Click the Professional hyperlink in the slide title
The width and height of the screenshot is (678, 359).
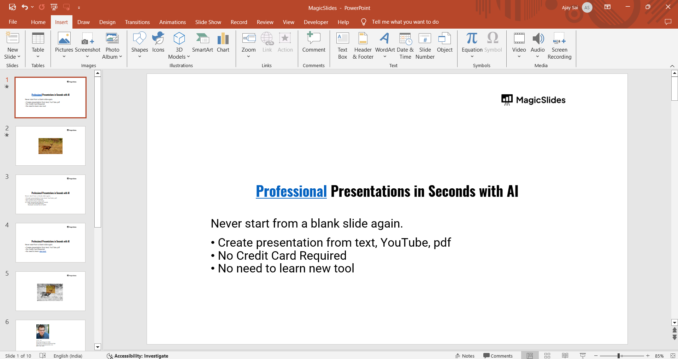[291, 192]
